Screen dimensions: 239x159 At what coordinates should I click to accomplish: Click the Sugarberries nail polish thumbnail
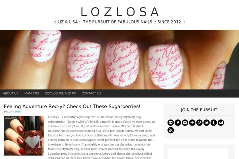coord(24,136)
